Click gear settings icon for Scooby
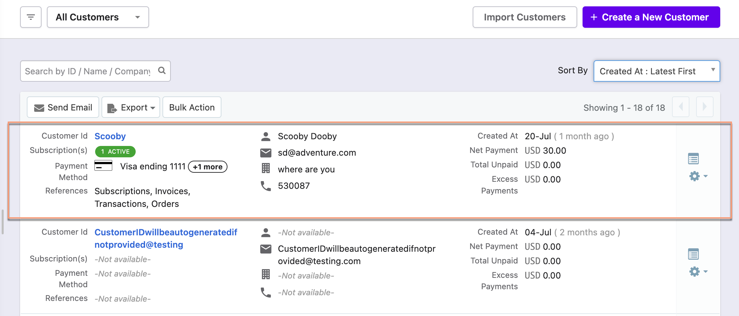 (695, 176)
